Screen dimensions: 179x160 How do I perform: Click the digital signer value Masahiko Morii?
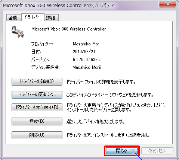coord(87,67)
